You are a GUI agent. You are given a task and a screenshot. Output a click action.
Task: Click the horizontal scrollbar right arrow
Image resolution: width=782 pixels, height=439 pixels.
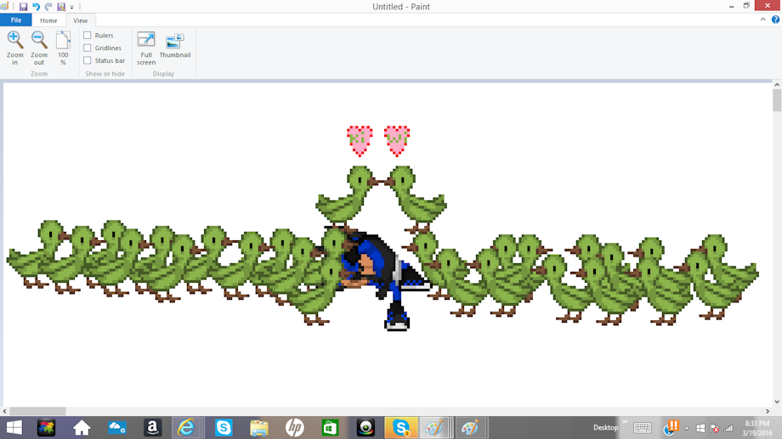pyautogui.click(x=768, y=411)
